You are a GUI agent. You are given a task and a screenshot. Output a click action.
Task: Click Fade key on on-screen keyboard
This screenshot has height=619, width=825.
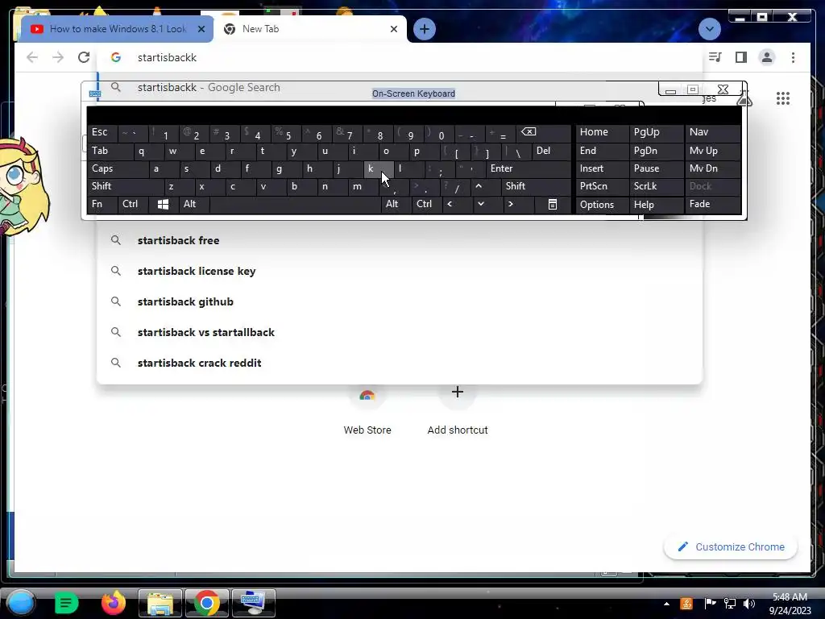click(713, 204)
